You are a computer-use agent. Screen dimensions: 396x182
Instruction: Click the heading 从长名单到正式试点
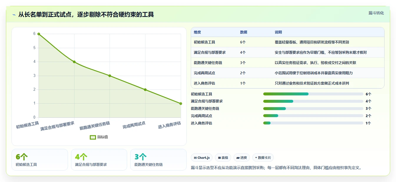(86, 14)
